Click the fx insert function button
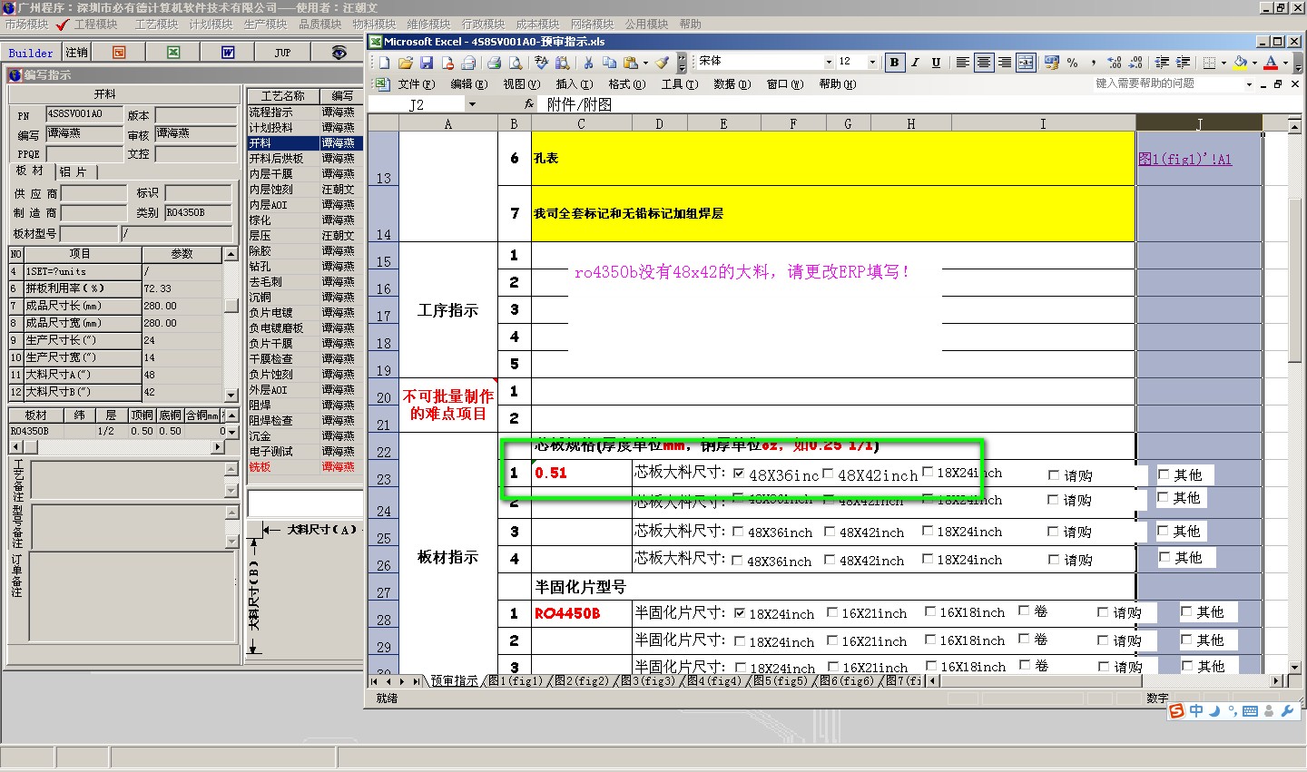Screen dimensions: 1307x772 (x=529, y=104)
